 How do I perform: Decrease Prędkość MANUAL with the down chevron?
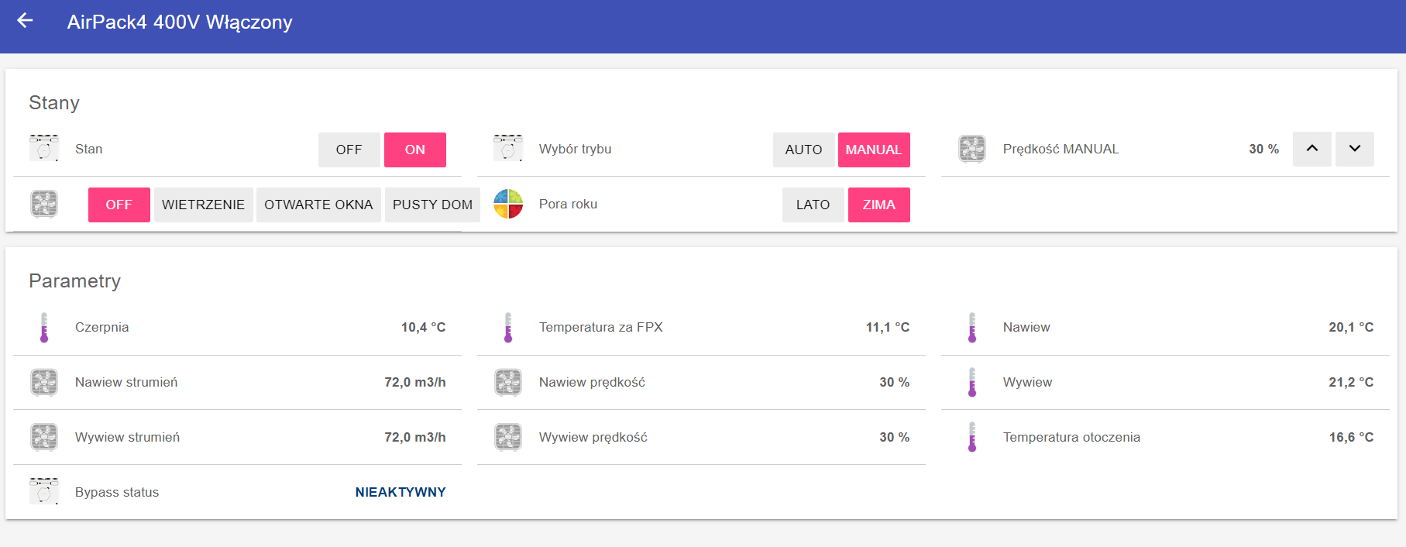pyautogui.click(x=1355, y=149)
